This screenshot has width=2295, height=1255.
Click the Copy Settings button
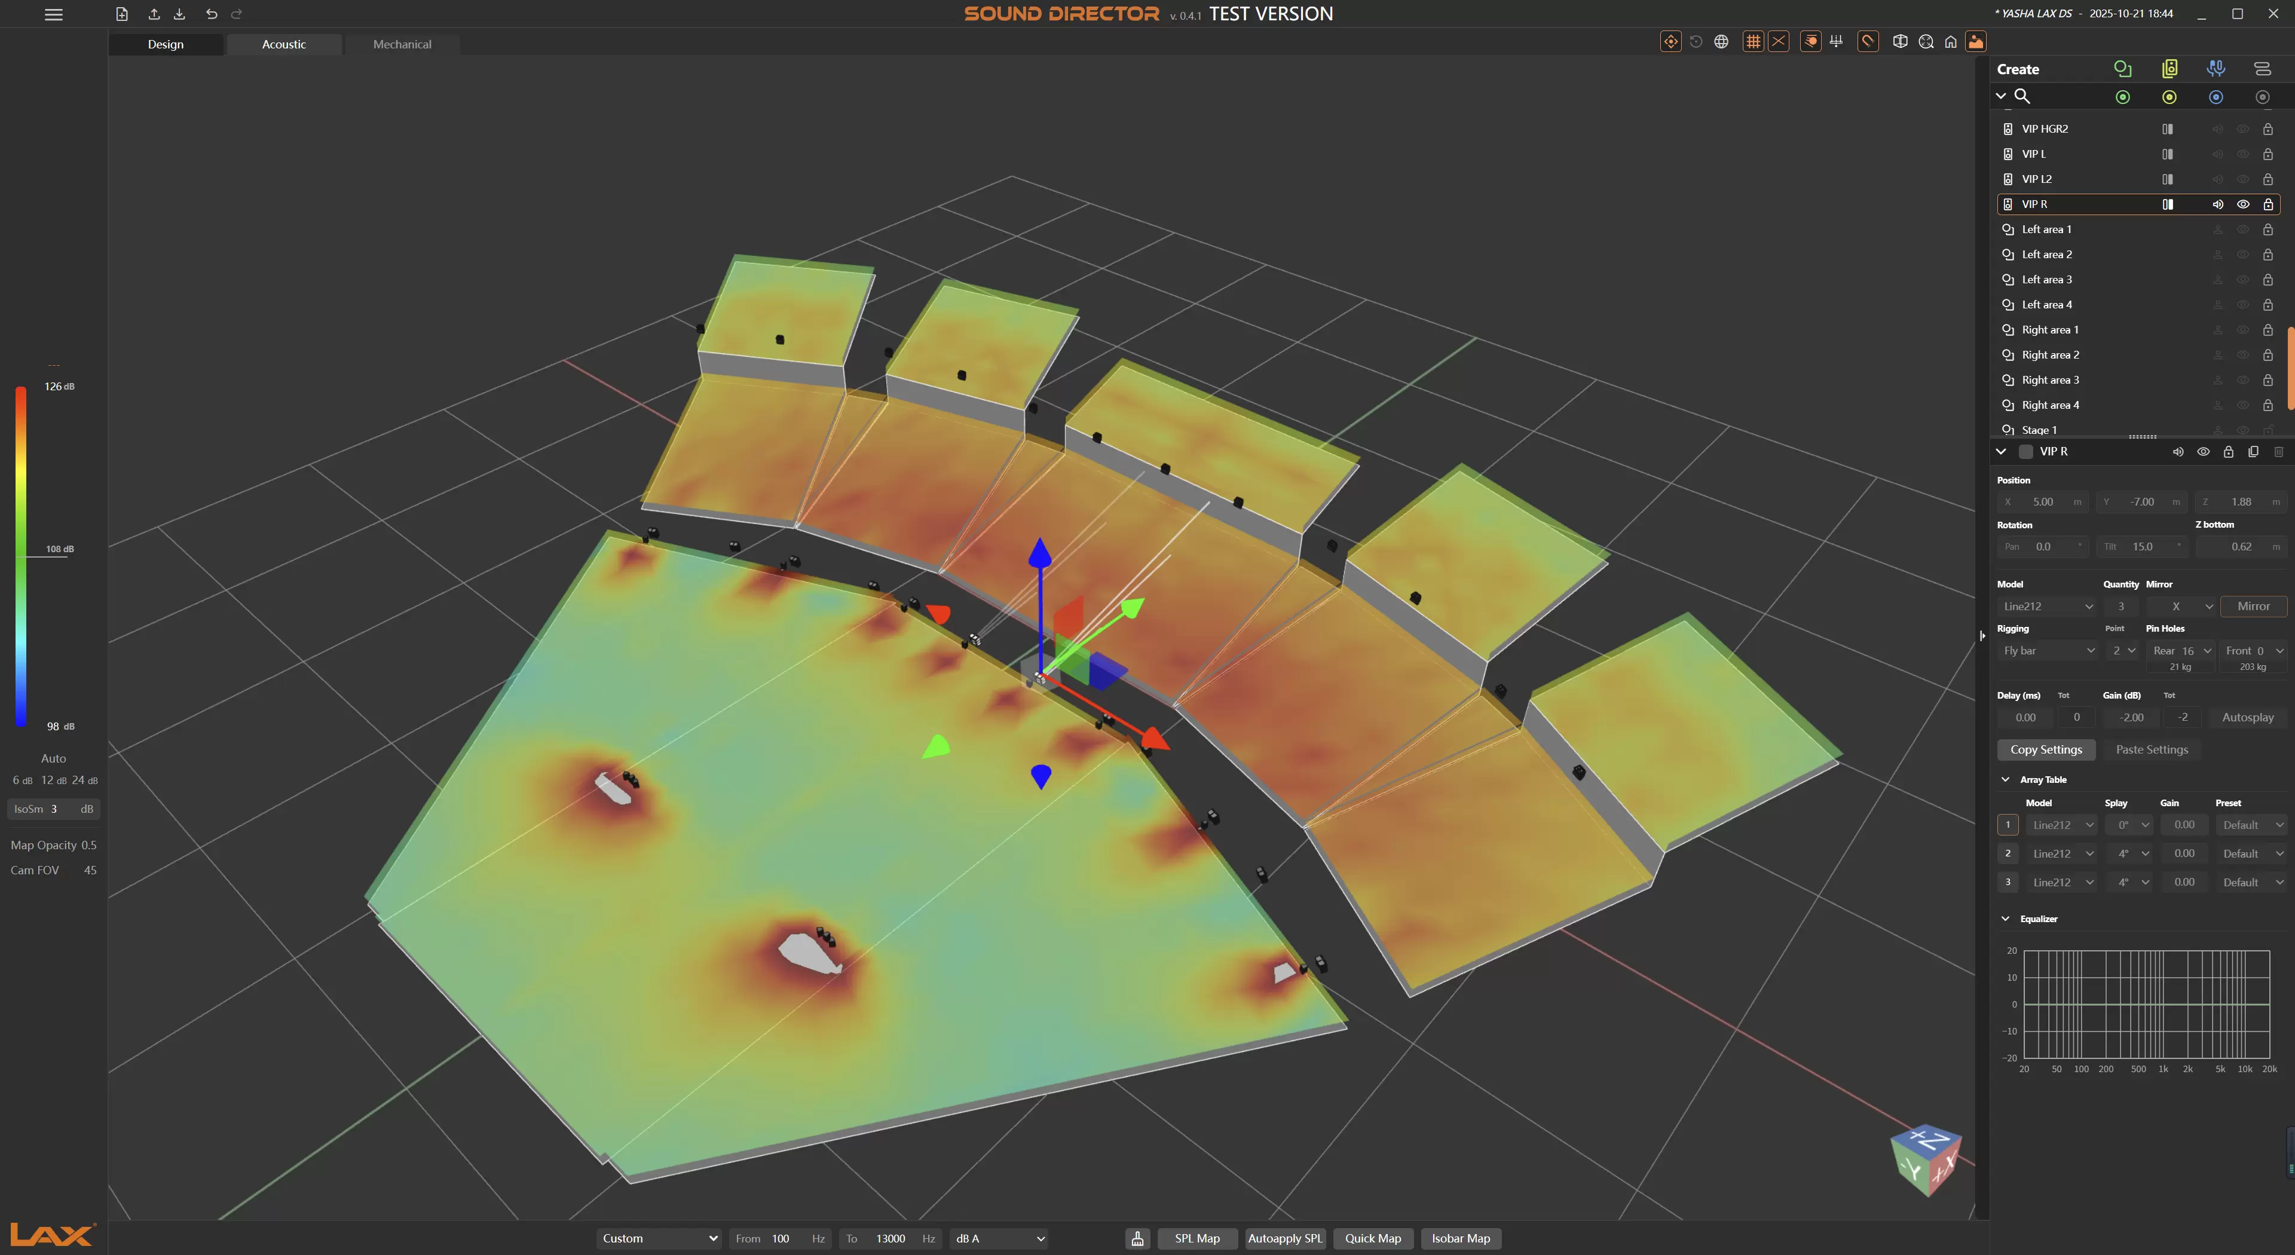click(x=2046, y=750)
